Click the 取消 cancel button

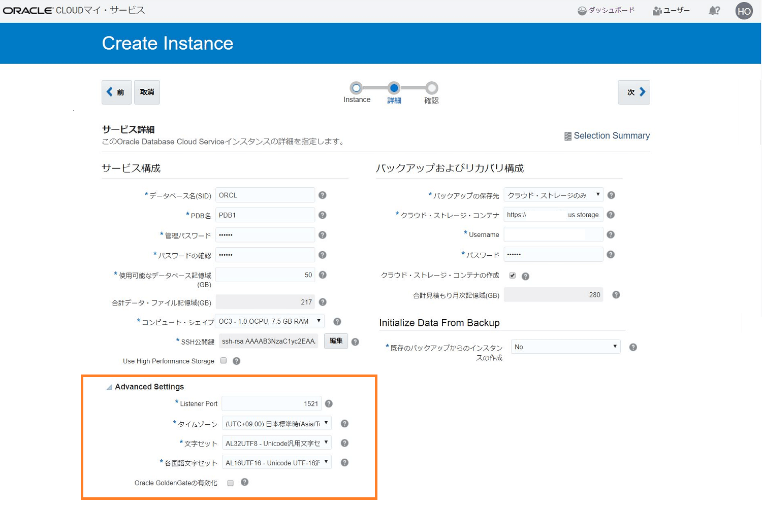click(x=147, y=92)
